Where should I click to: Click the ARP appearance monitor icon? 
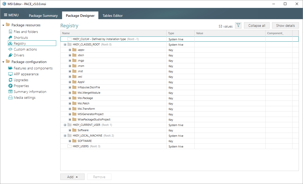(x=10, y=74)
